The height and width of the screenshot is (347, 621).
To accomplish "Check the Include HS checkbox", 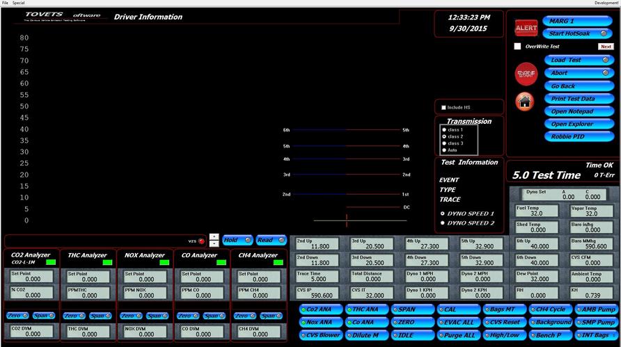I will (x=443, y=107).
